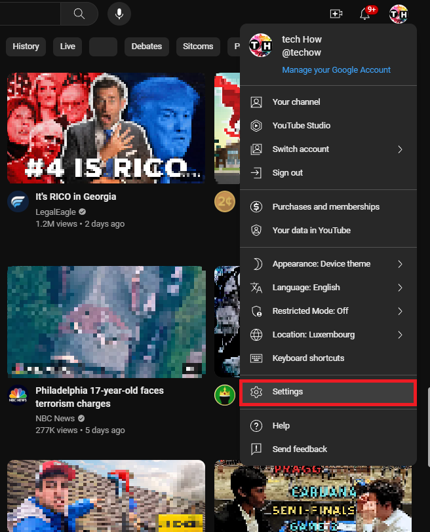Click the tech How profile picture in menu
The width and height of the screenshot is (430, 532).
(261, 45)
